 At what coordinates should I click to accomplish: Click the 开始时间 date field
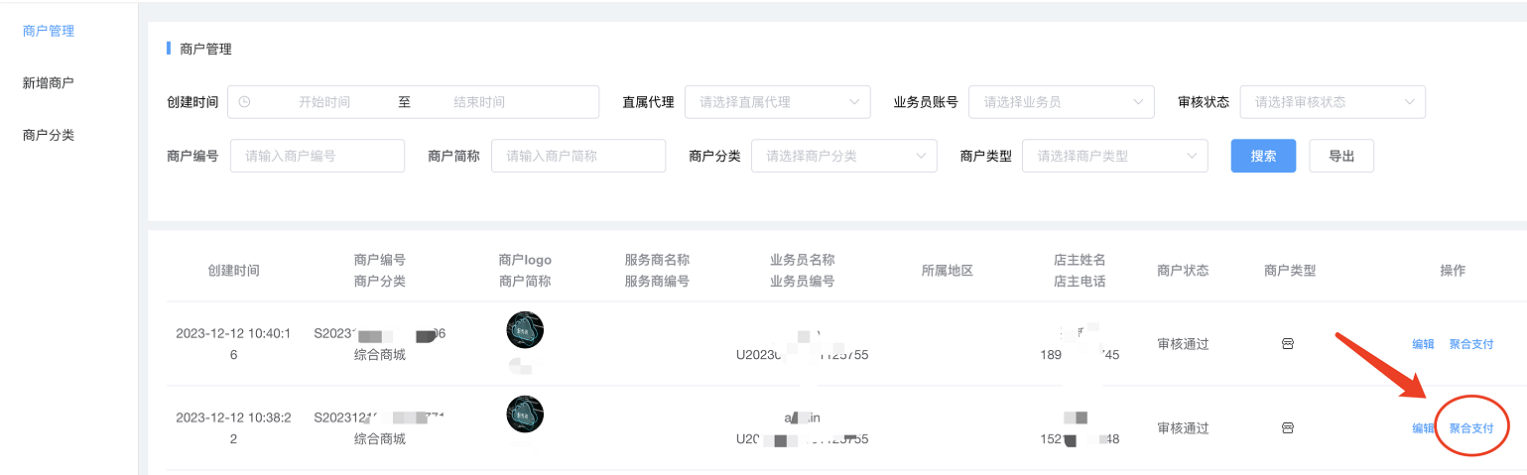coord(324,102)
